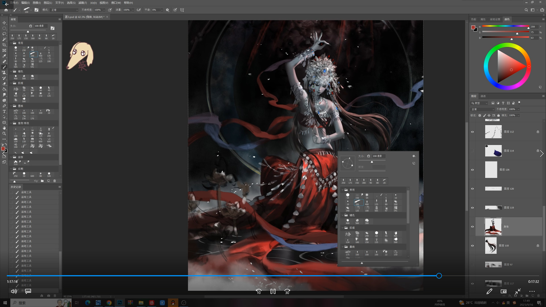
Task: Toggle visibility of layer 图层 126
Action: click(x=473, y=170)
